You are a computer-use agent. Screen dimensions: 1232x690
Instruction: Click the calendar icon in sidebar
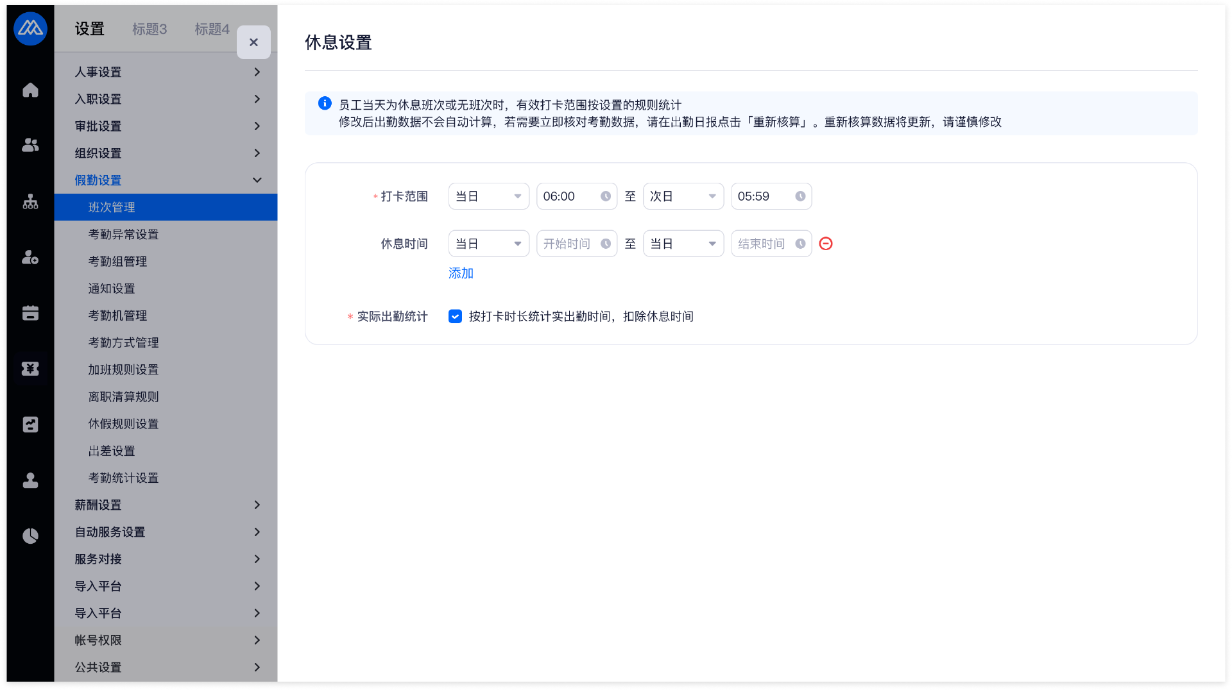pyautogui.click(x=30, y=313)
